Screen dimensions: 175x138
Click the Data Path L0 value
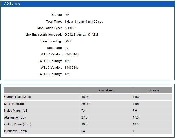[66, 48]
